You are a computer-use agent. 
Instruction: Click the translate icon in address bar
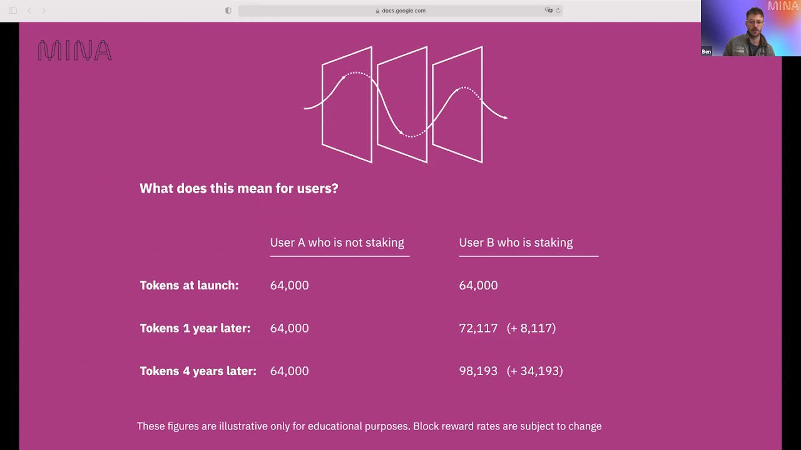(549, 11)
